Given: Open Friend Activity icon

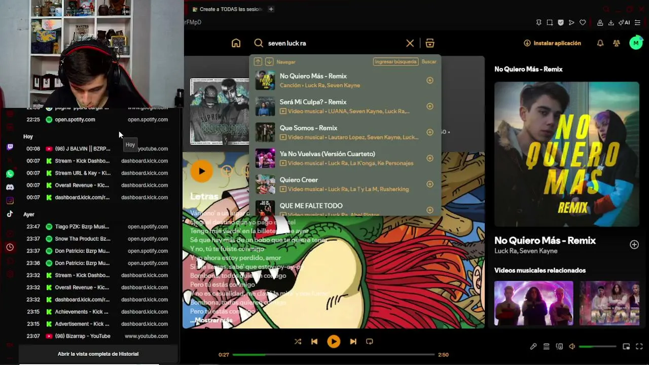Looking at the screenshot, I should (617, 43).
